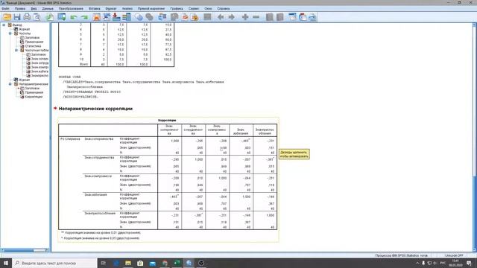Screen dimensions: 477x268
Task: Click the Select Last Output toolbar icon
Action: pos(162,17)
